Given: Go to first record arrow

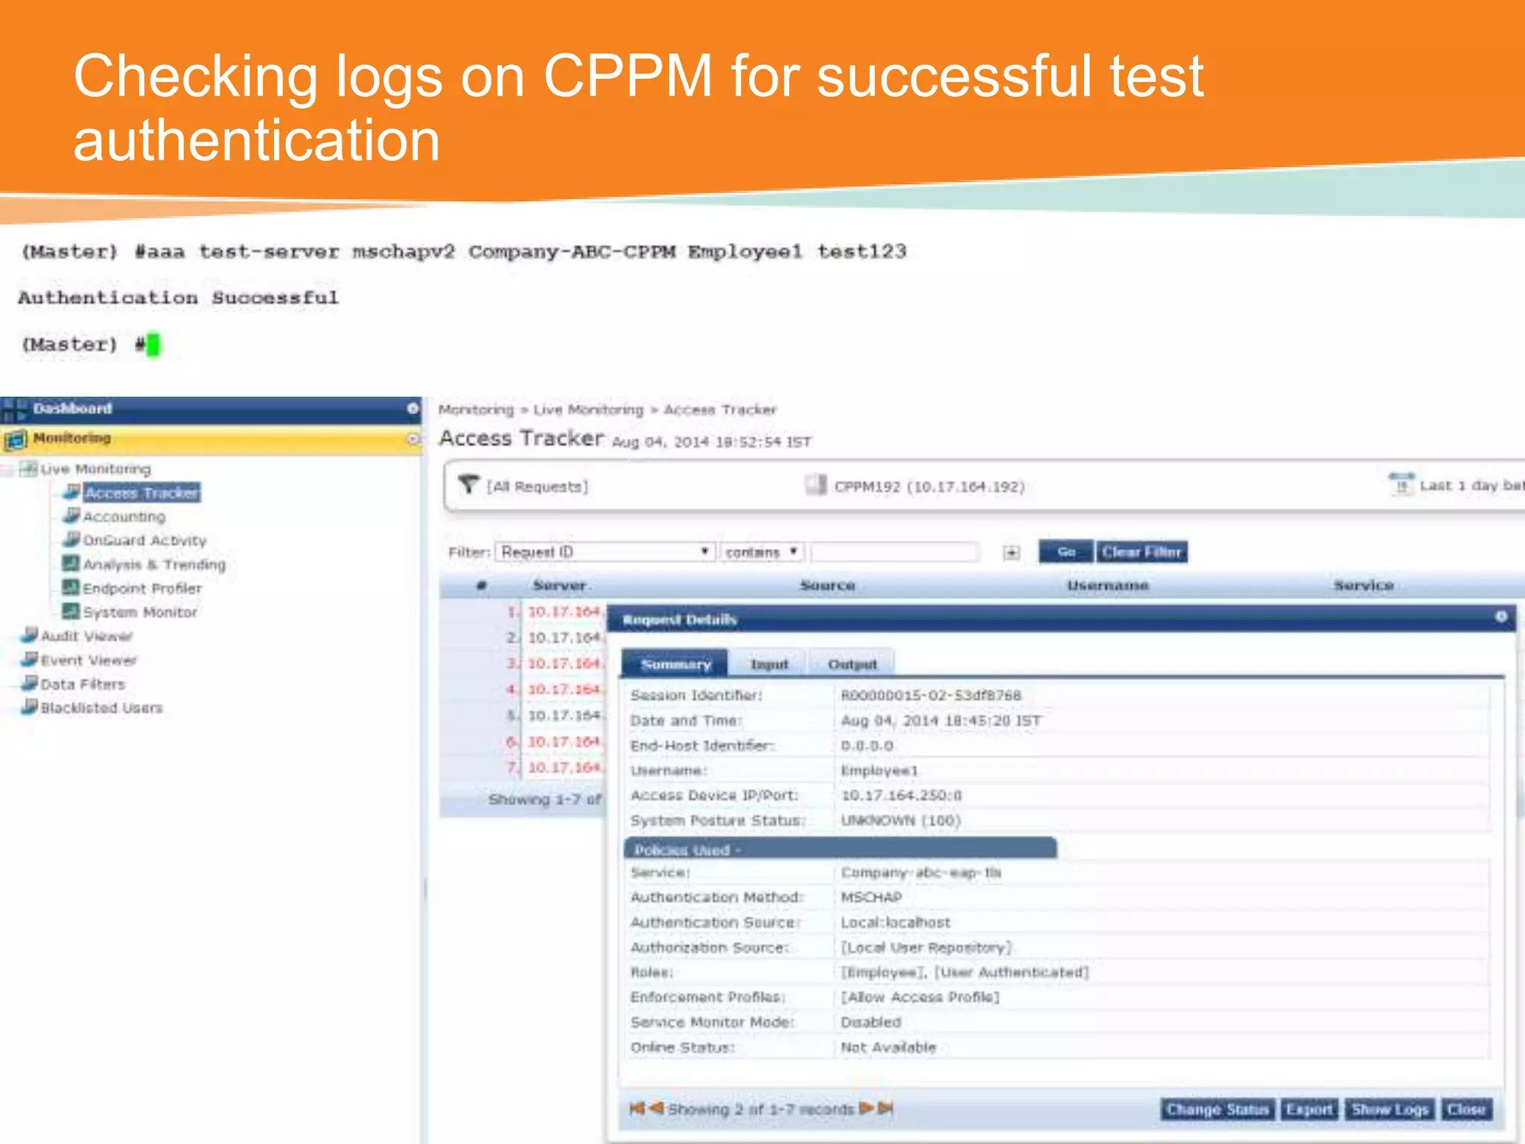Looking at the screenshot, I should coord(637,1108).
